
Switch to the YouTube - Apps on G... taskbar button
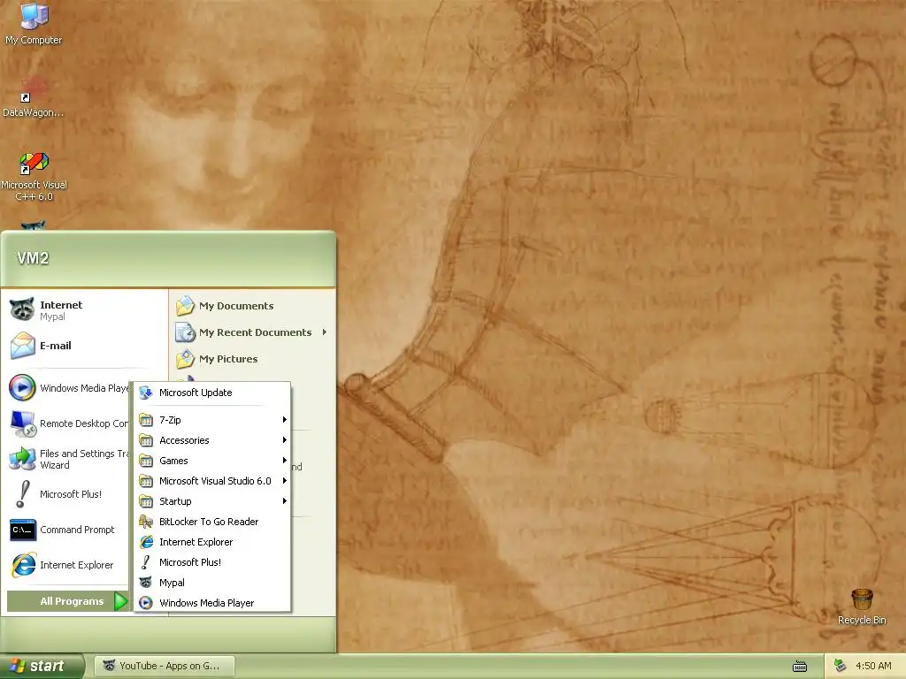pyautogui.click(x=165, y=666)
